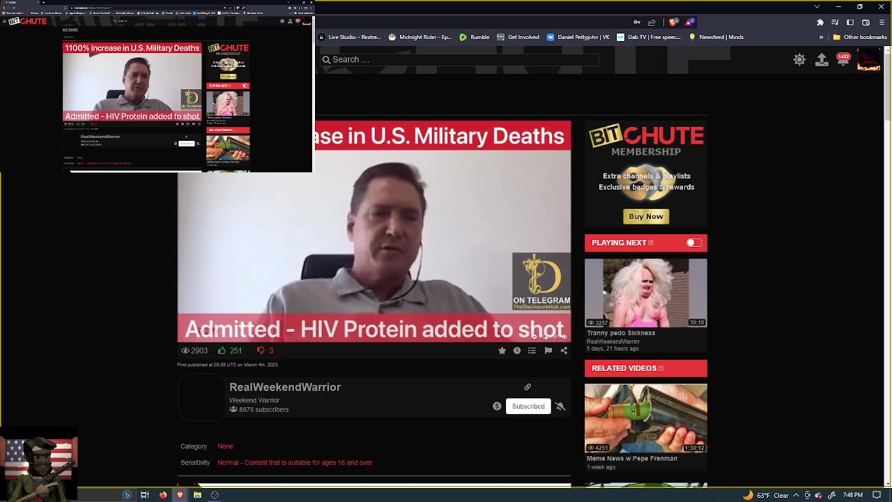892x502 pixels.
Task: Open Daniel Pettyjohn VK bookmark
Action: pos(578,37)
